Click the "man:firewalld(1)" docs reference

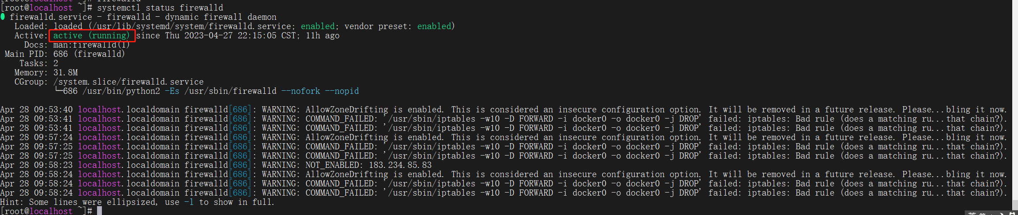tap(91, 45)
